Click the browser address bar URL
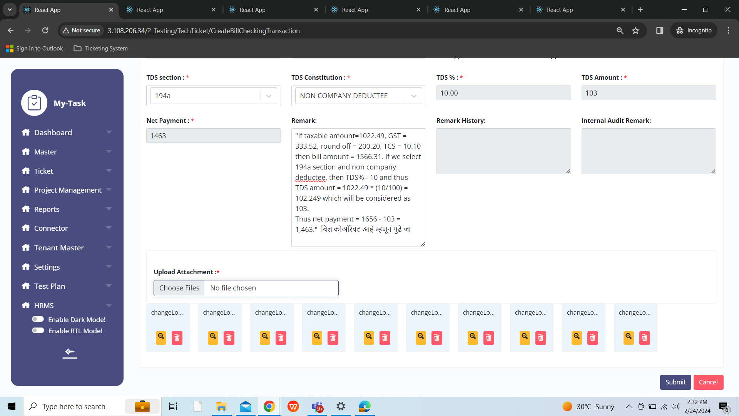This screenshot has width=739, height=416. coord(204,30)
